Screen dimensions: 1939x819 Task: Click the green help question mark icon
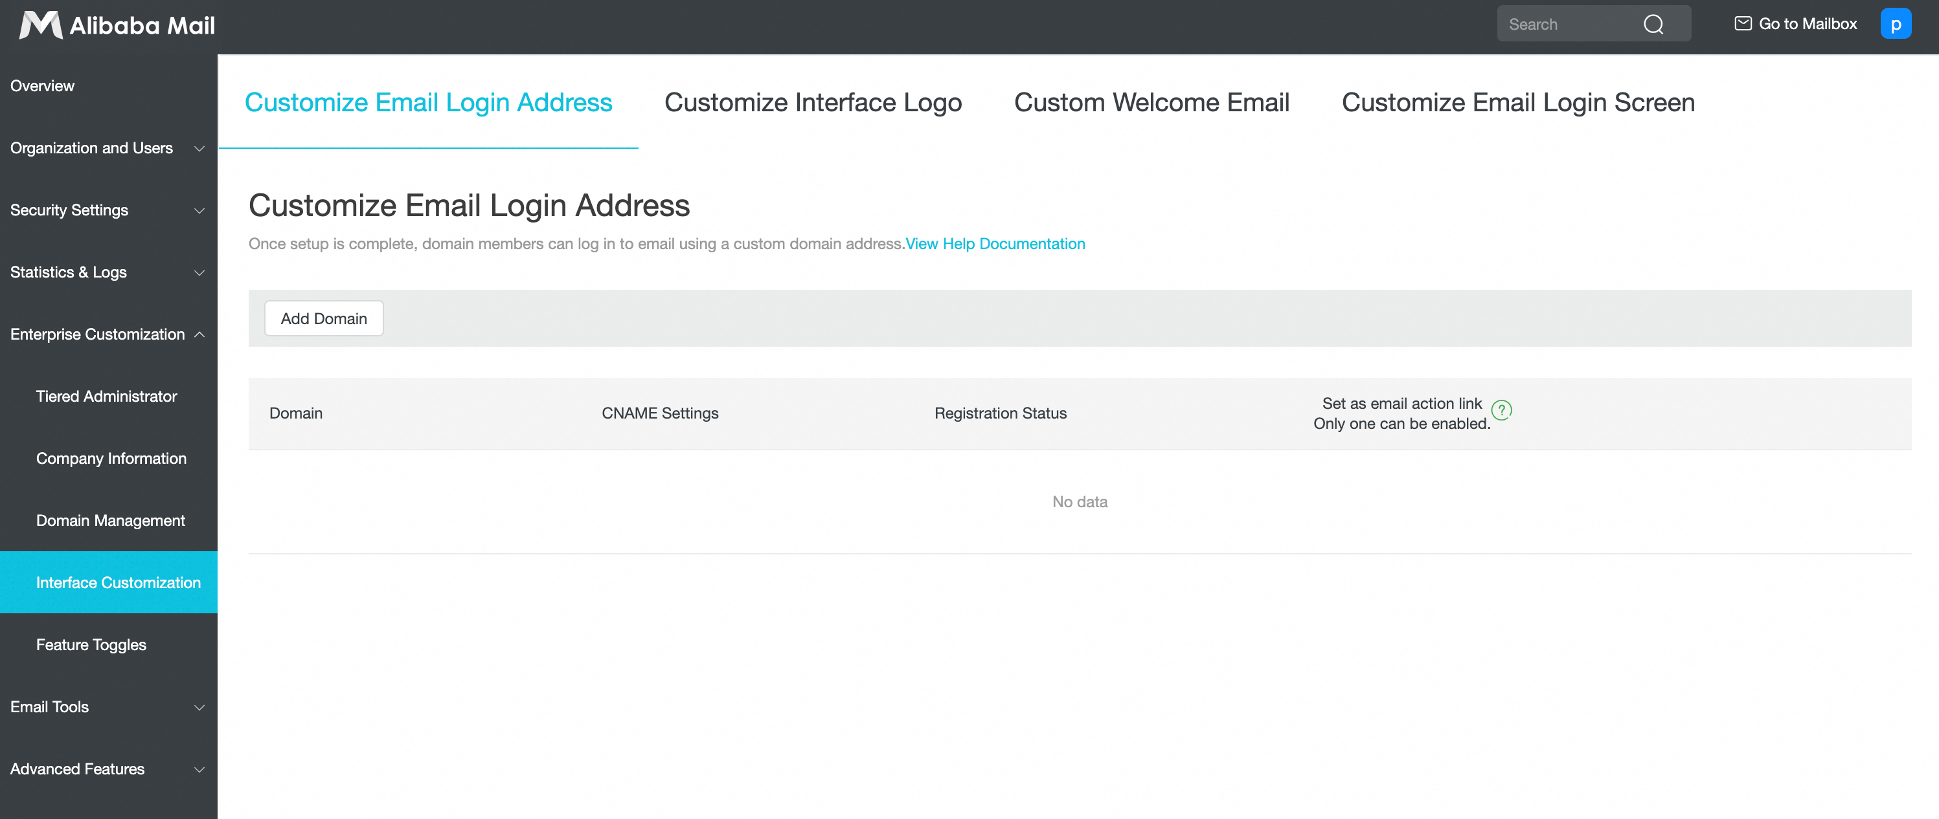pos(1501,410)
